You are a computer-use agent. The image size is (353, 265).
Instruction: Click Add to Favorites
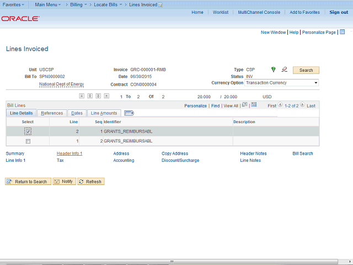[x=304, y=12]
